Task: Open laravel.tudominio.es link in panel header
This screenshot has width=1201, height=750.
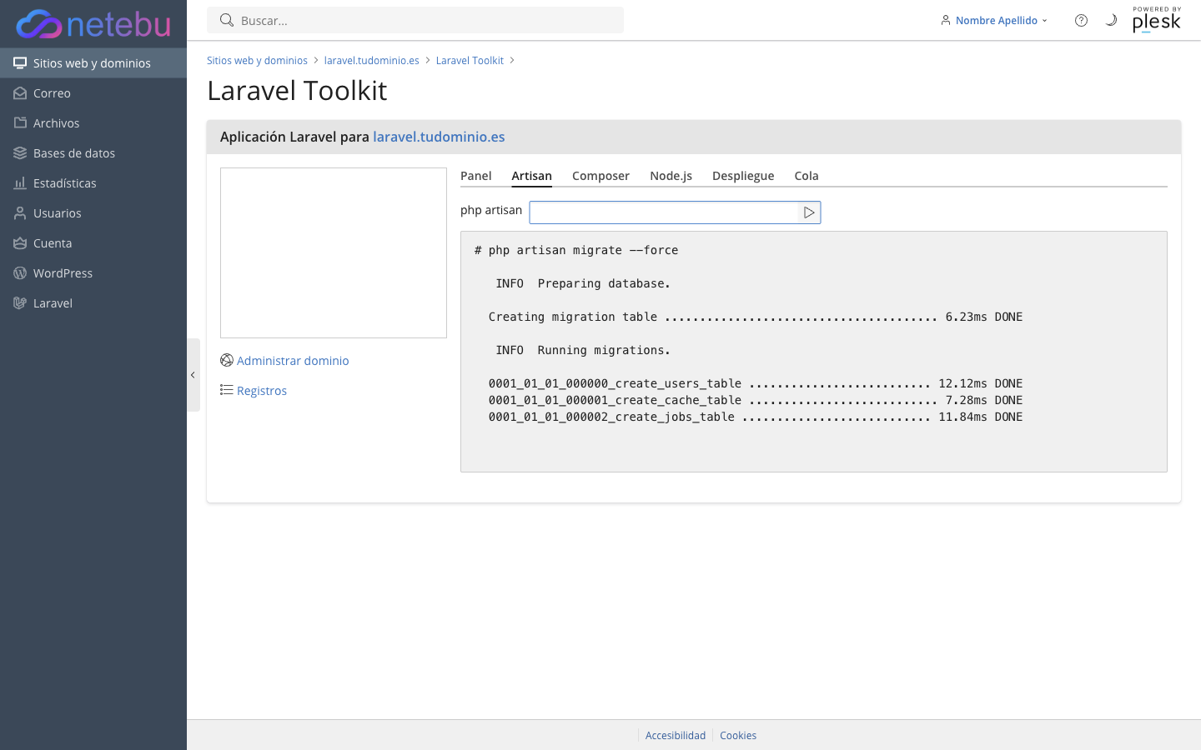Action: [439, 137]
